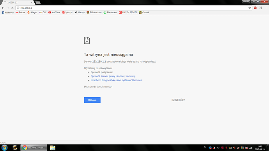Open the ELEVEN SPORTS bookmark
This screenshot has height=151, width=269.
point(128,12)
